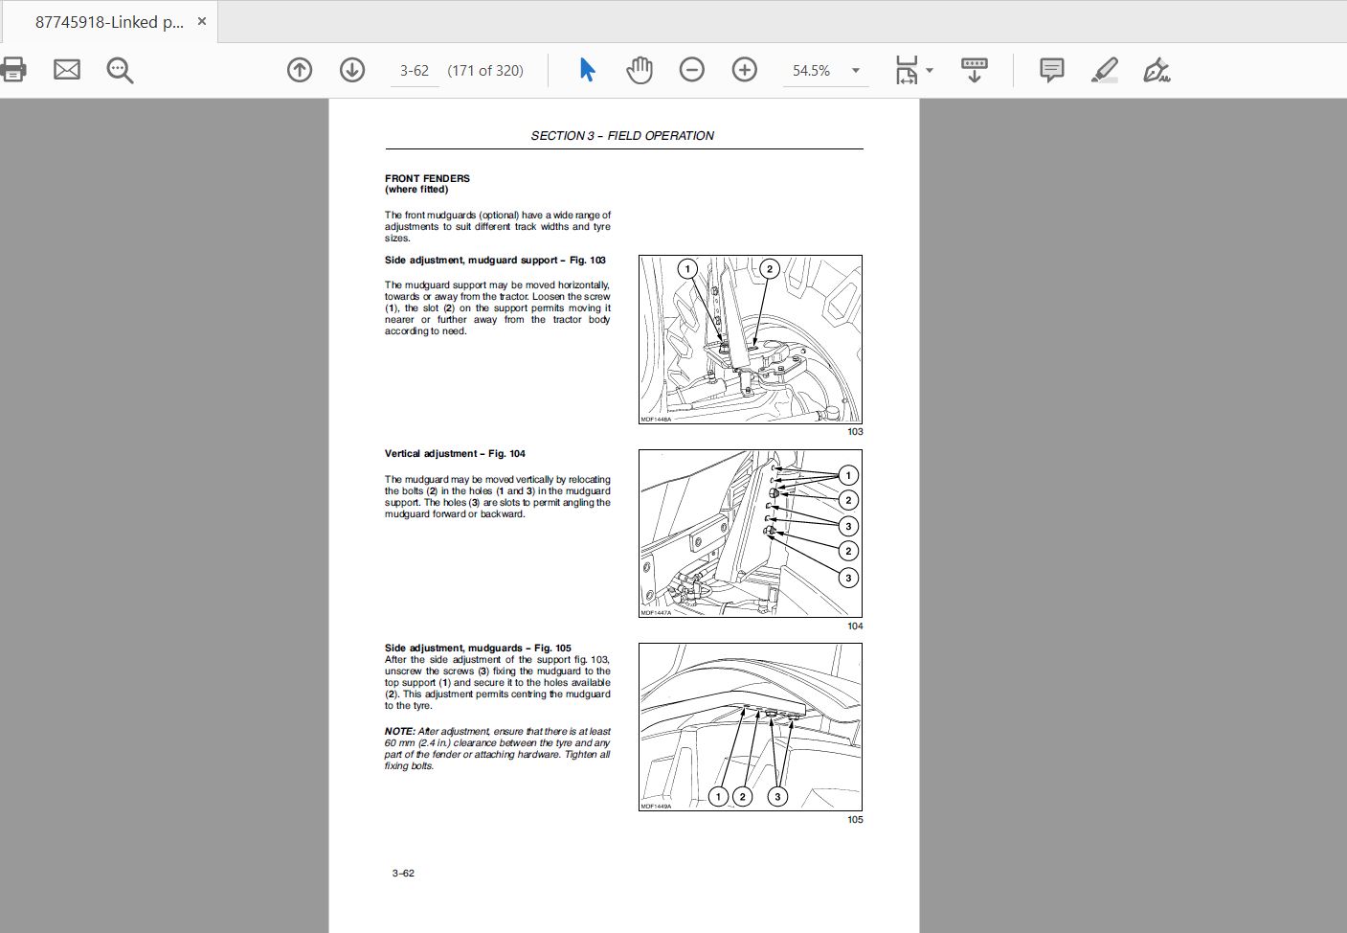
Task: Send file by email envelope icon
Action: coord(67,70)
